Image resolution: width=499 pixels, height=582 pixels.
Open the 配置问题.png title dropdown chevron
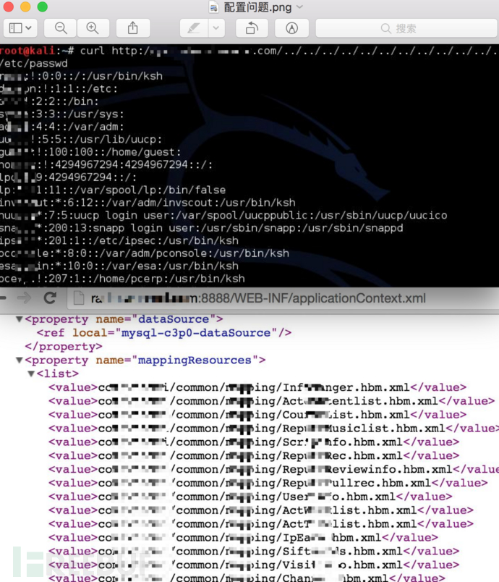299,7
